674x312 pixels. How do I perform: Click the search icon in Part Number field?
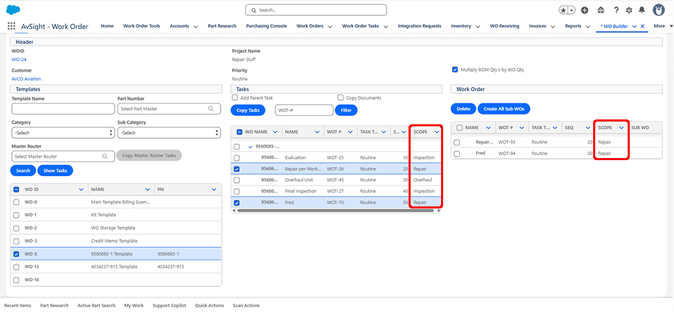click(211, 109)
